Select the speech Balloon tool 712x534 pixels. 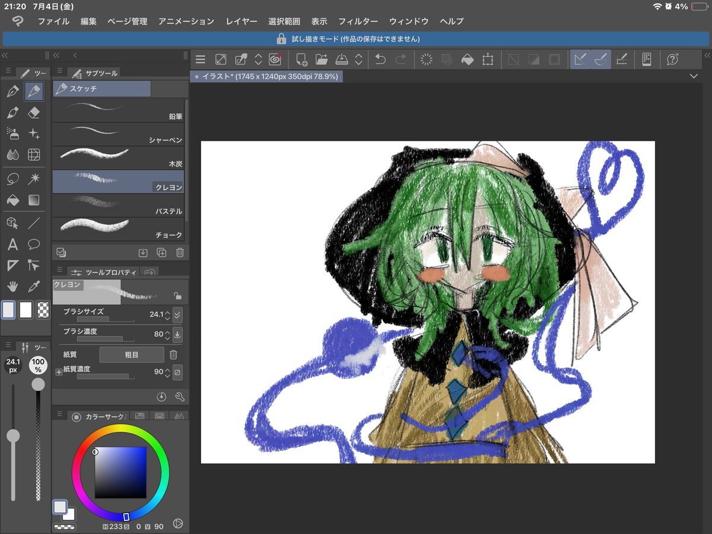click(34, 244)
